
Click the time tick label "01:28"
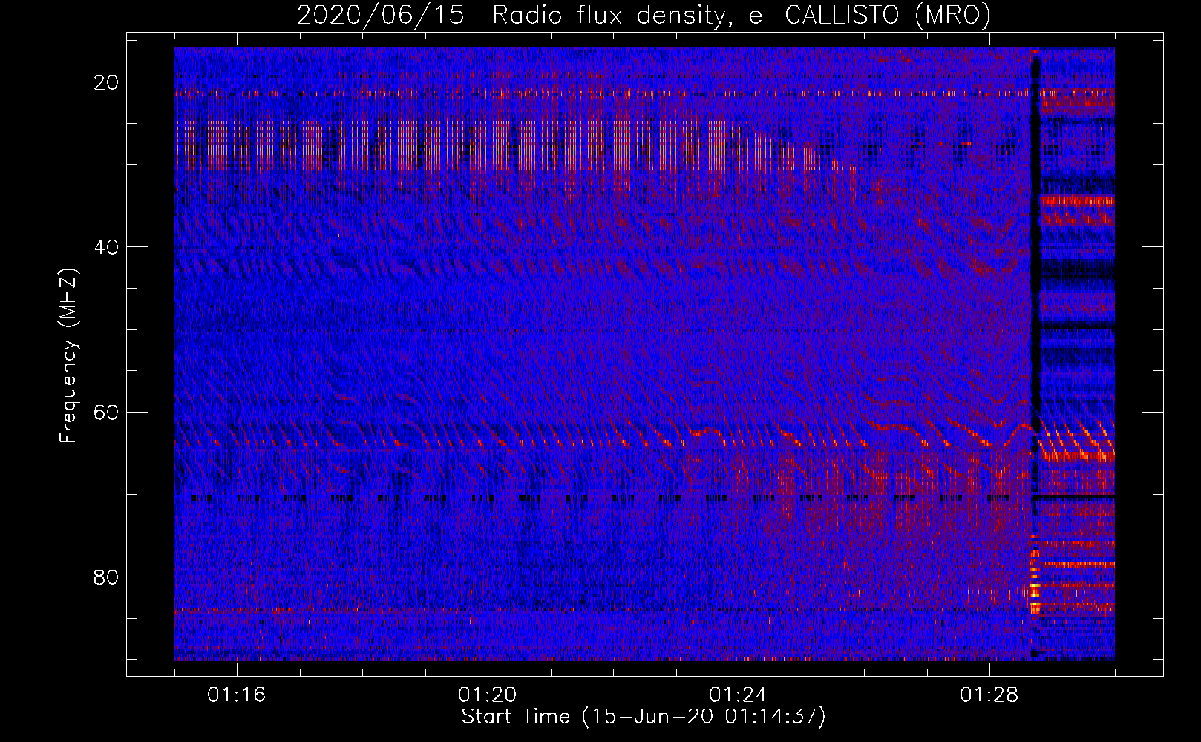point(989,695)
